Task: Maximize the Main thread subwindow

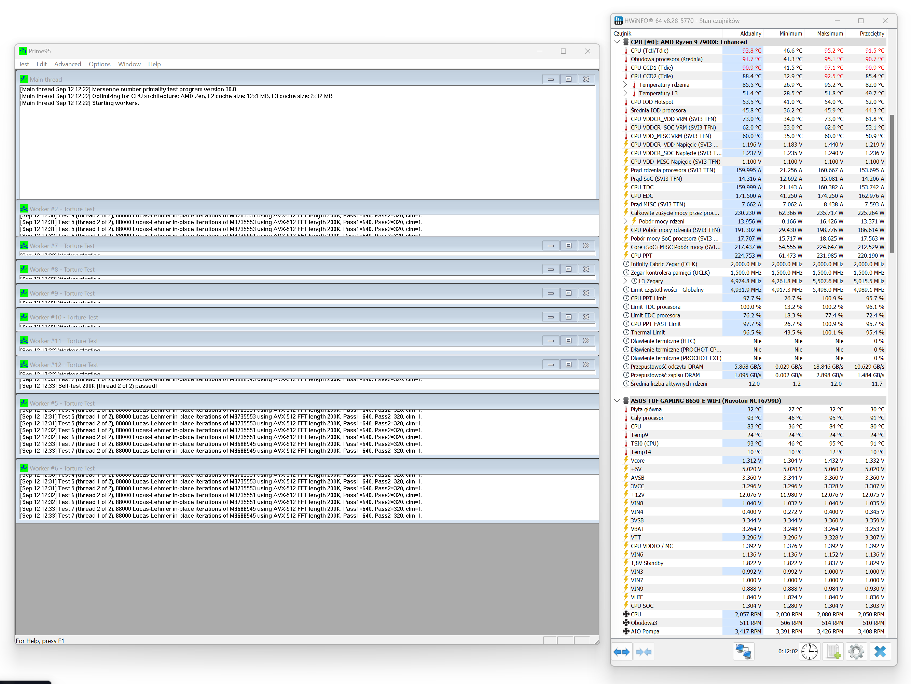Action: click(568, 79)
